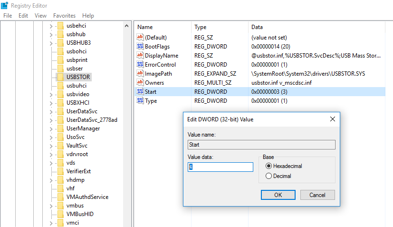Image resolution: width=393 pixels, height=227 pixels.
Task: Click the ImagePath string value icon
Action: coord(140,74)
